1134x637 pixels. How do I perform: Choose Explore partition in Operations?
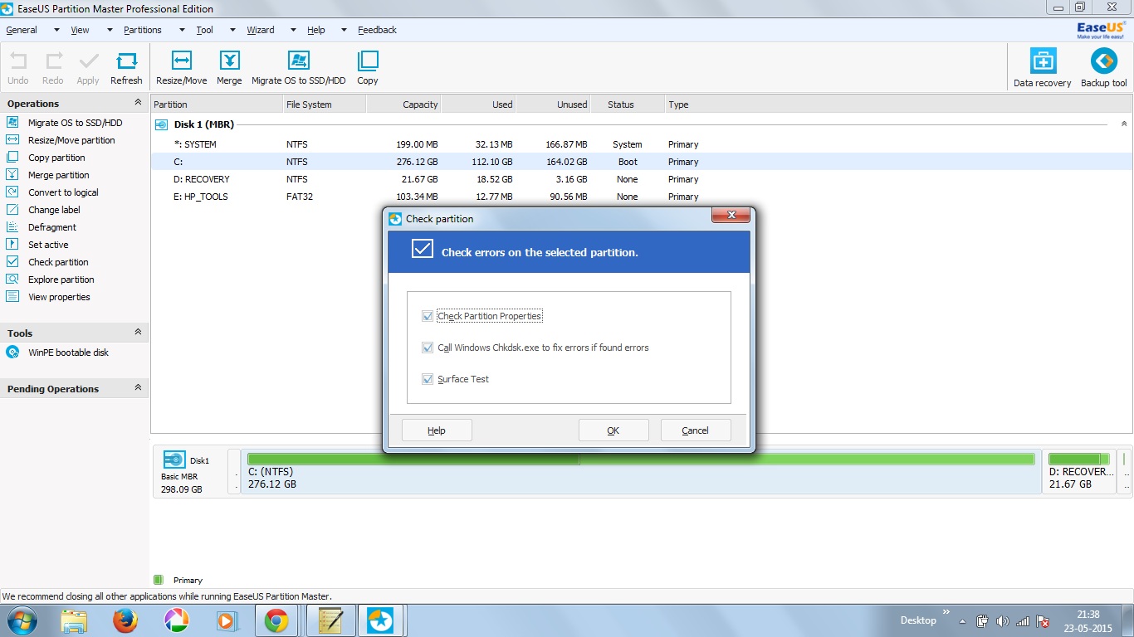(61, 280)
